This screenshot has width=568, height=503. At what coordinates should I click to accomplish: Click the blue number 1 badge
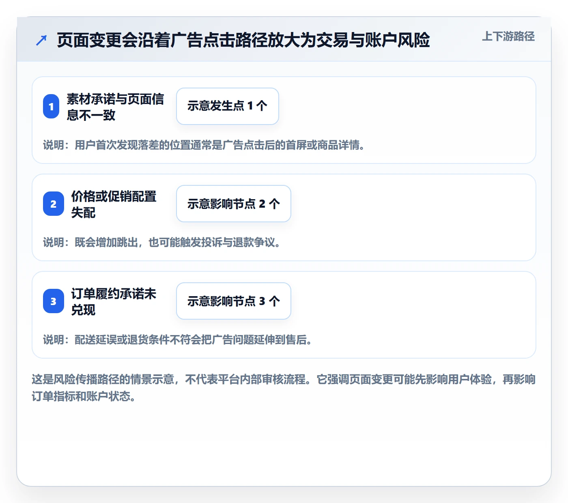click(51, 106)
